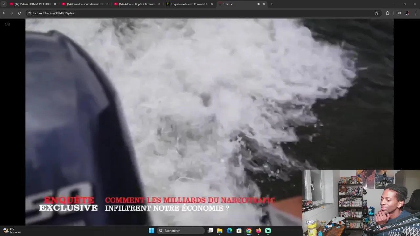Expand the tab search dropdown arrow

(x=3, y=4)
